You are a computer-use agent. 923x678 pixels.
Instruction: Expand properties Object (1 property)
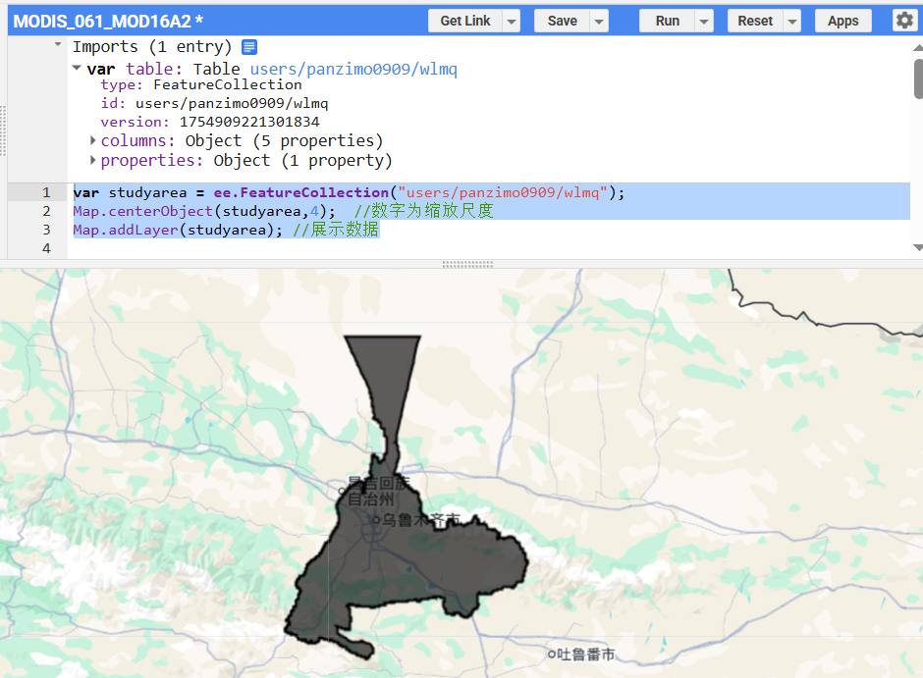coord(91,160)
